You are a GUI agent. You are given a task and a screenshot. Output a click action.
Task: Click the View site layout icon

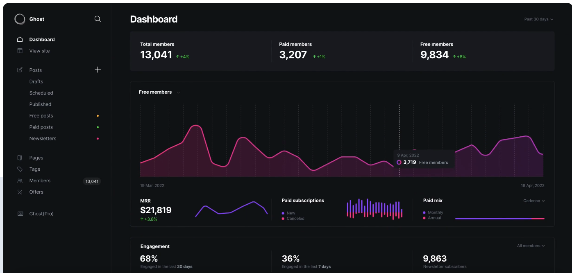(20, 51)
